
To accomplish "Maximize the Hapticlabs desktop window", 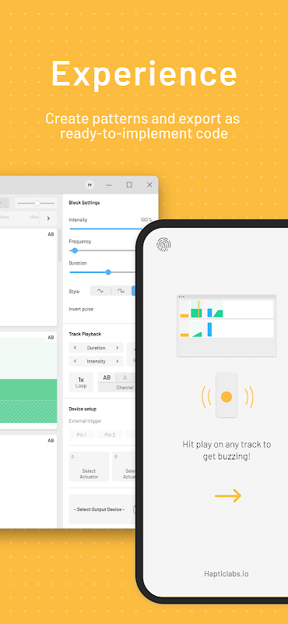I will pos(129,185).
